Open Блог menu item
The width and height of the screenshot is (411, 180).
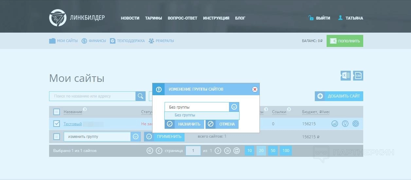(x=240, y=18)
